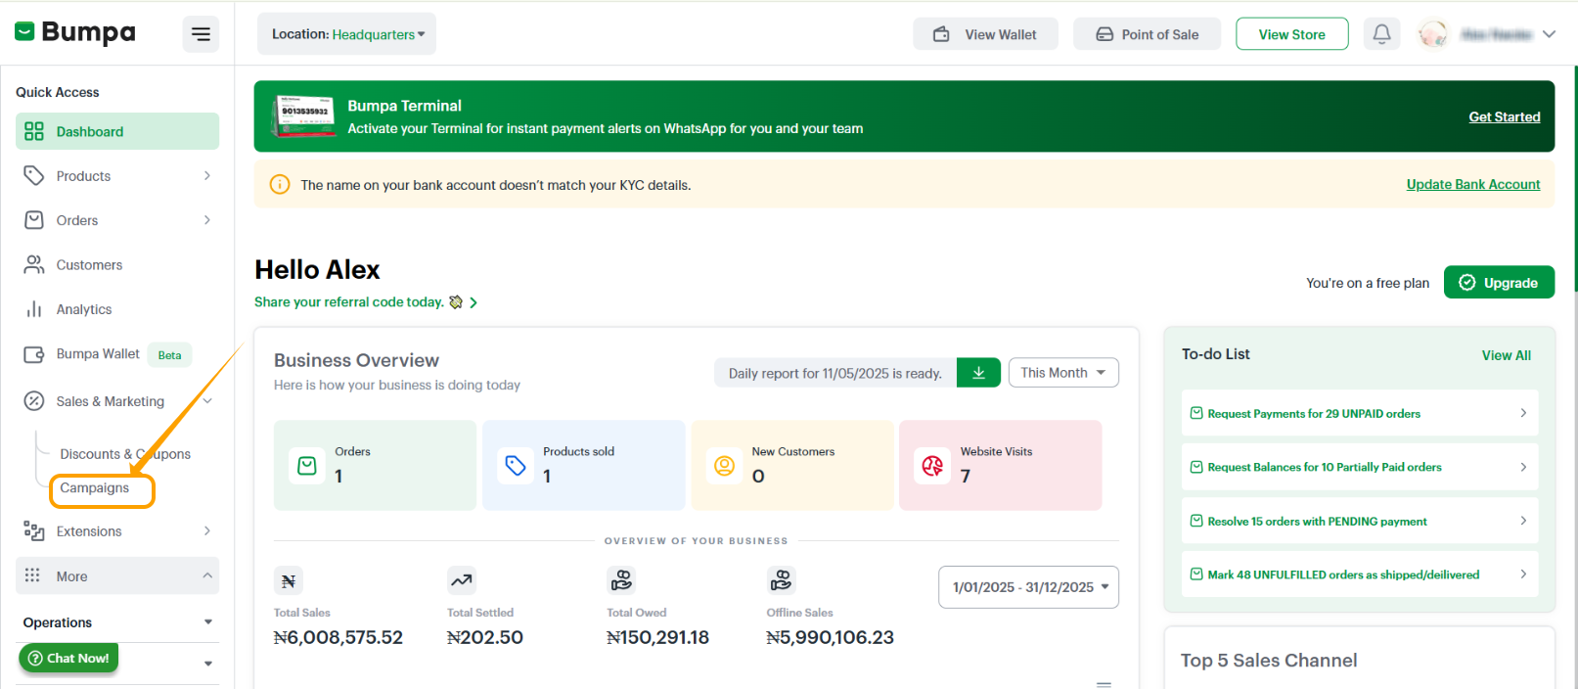1578x689 pixels.
Task: Click the Extensions puzzle icon
Action: [34, 531]
